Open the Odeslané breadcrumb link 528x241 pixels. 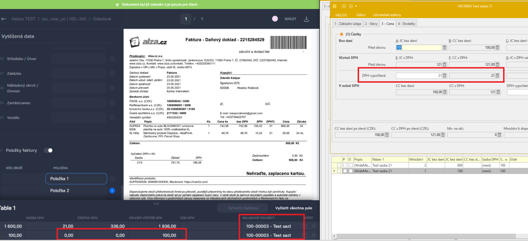click(102, 19)
